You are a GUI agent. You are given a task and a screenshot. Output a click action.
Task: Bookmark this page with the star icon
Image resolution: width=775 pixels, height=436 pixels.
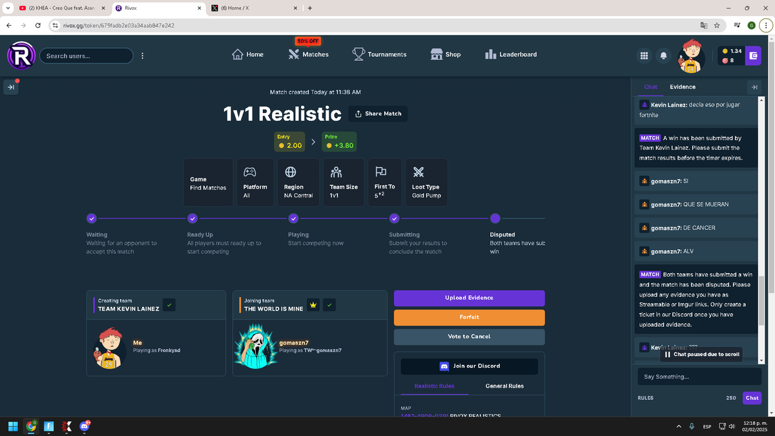click(717, 25)
